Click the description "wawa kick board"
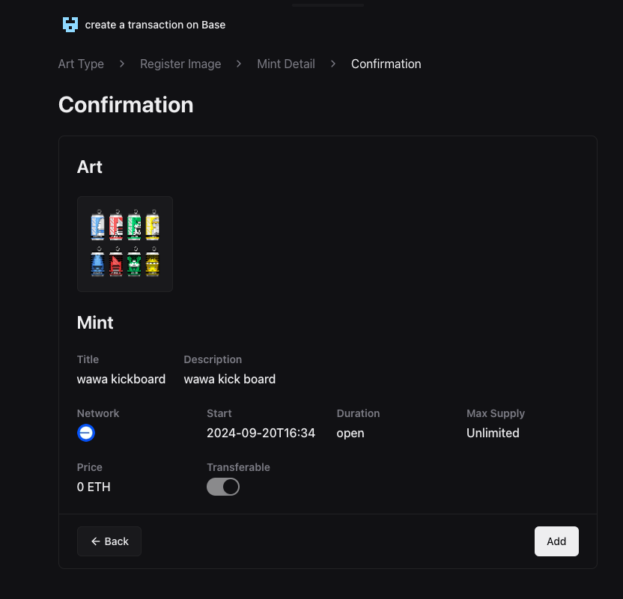 click(229, 379)
